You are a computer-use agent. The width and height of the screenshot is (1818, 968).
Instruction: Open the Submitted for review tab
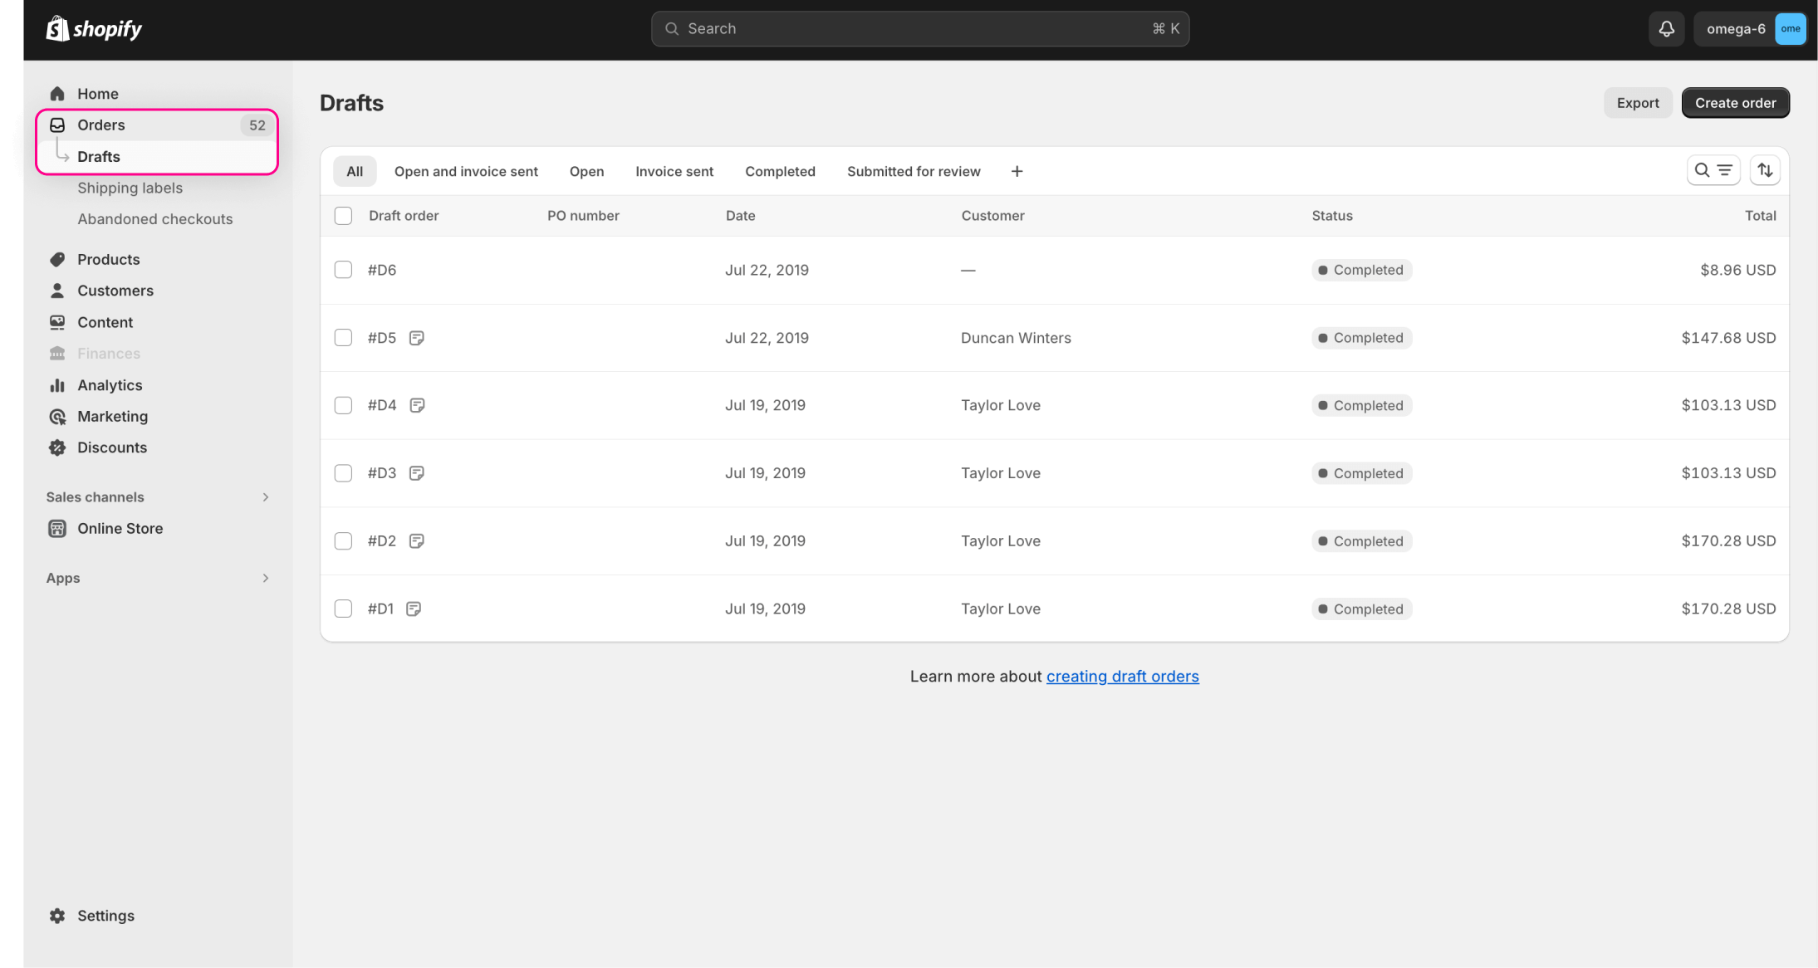(x=913, y=171)
